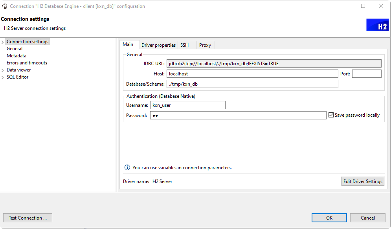391x229 pixels.
Task: Expand the Data viewer tree node
Action: (x=3, y=70)
